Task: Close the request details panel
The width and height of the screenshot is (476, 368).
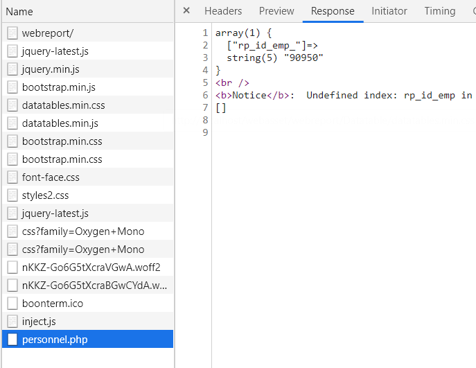Action: point(186,11)
